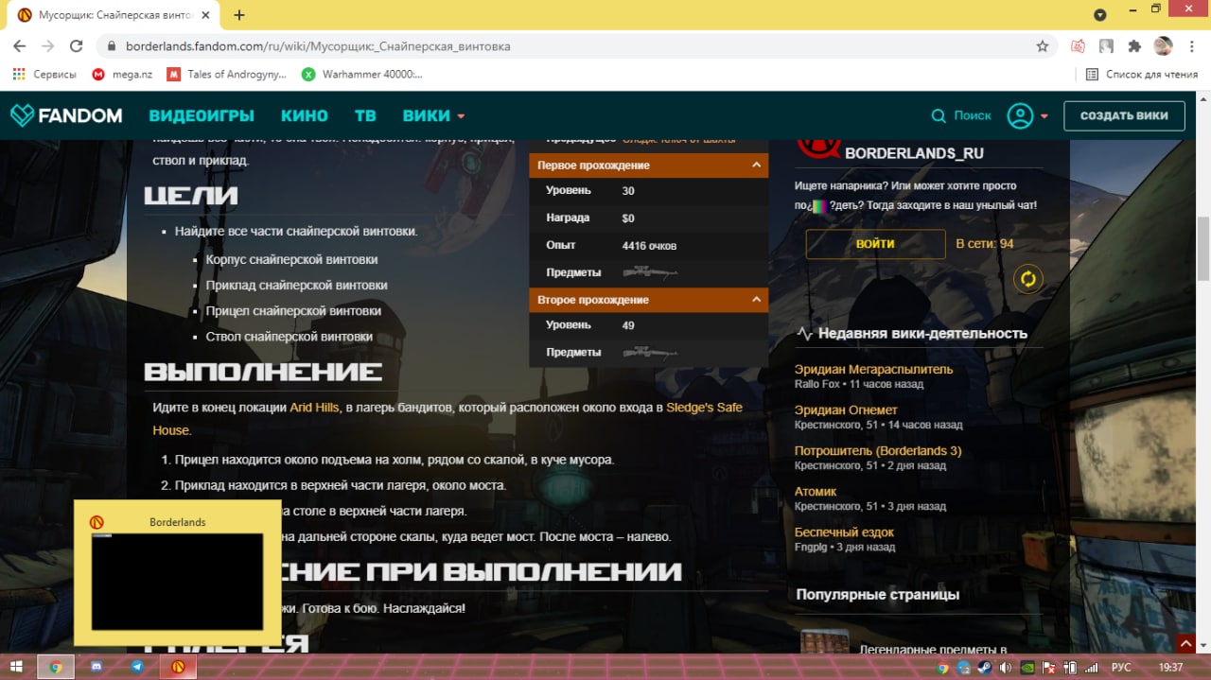Screen dimensions: 1211x680
Task: Expand the ВИКИ dropdown menu
Action: pyautogui.click(x=434, y=115)
